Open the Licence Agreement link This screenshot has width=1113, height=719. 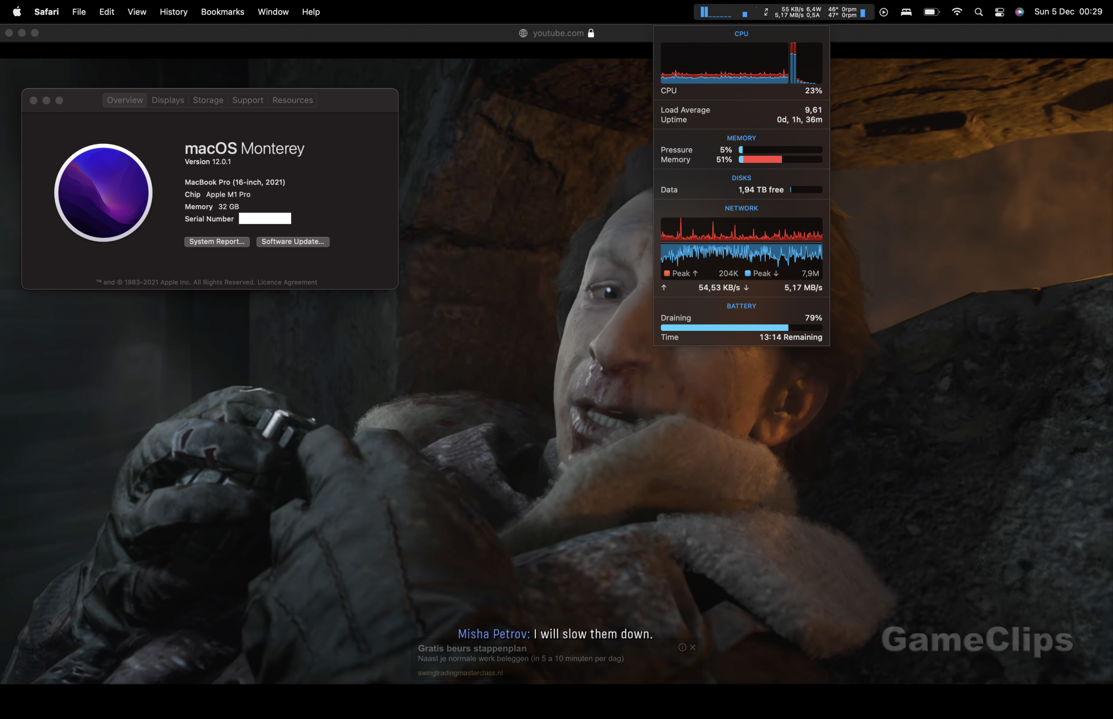click(287, 282)
